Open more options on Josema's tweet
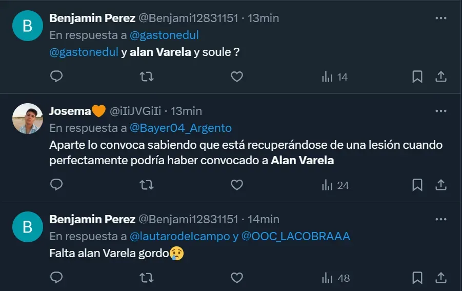Image resolution: width=462 pixels, height=291 pixels. coord(440,111)
